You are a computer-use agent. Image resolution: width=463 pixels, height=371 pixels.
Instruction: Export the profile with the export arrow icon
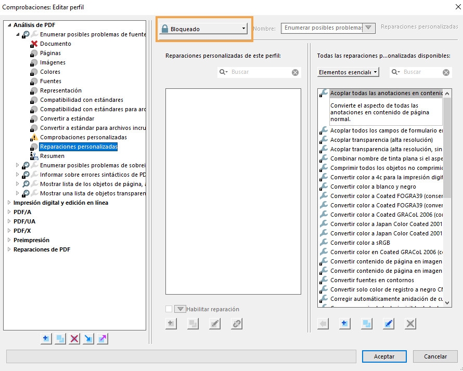tap(101, 339)
